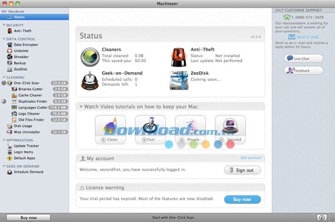Viewport: 335px width, 222px height.
Task: Collapse the Optimization section triangle
Action: point(4,140)
